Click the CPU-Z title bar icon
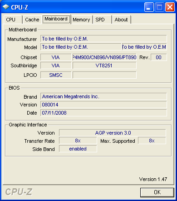This screenshot has width=177, height=201. [6, 7]
